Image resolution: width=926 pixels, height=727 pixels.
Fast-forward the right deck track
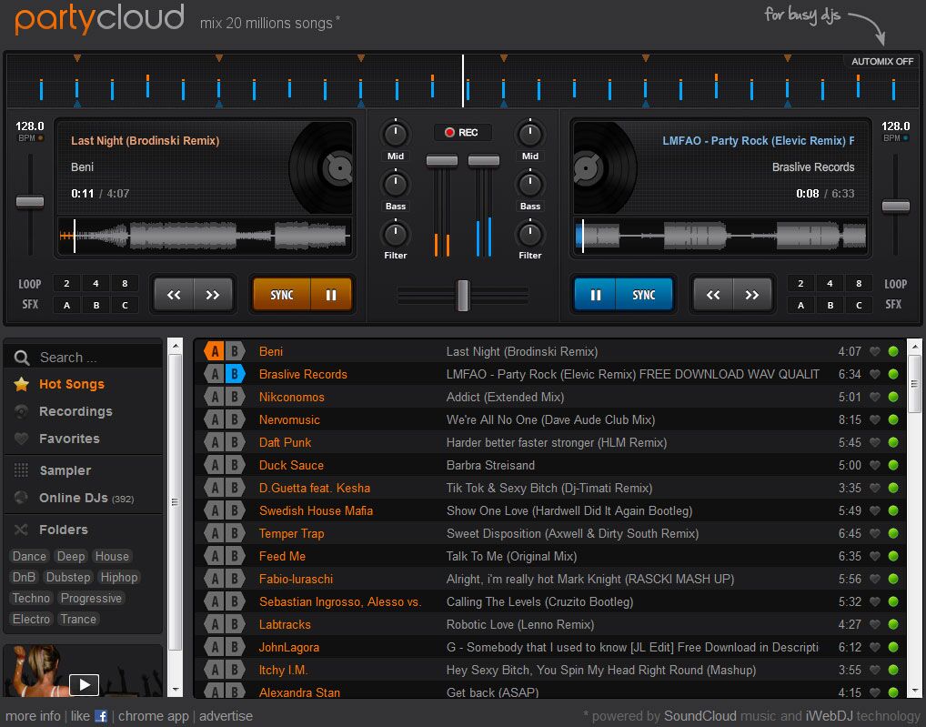click(751, 295)
